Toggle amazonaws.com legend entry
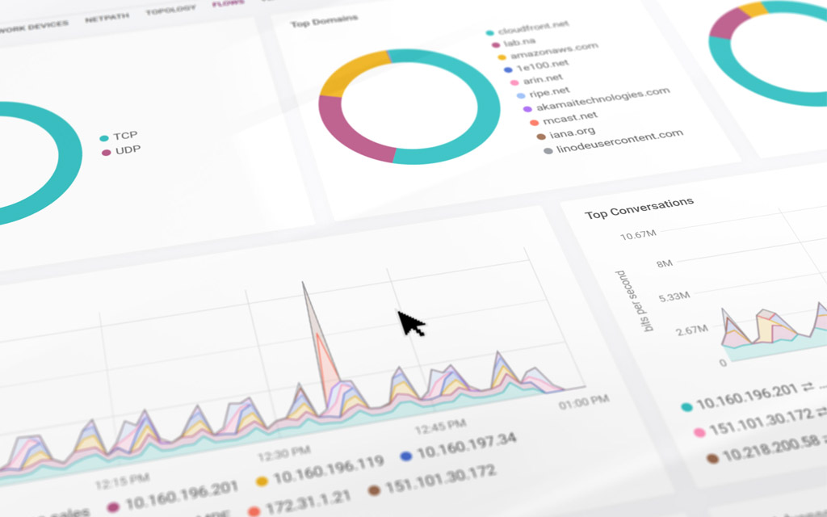Viewport: 827px width, 517px height. 548,52
